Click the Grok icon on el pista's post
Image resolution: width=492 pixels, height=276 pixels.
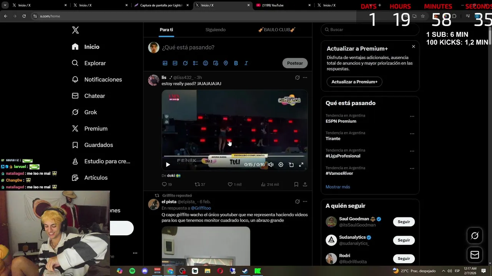point(297,202)
